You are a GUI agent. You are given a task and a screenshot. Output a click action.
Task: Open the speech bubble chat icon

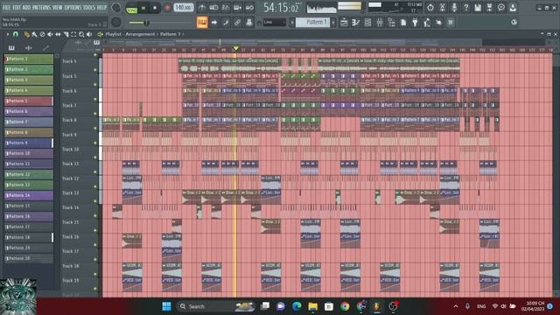pyautogui.click(x=501, y=7)
